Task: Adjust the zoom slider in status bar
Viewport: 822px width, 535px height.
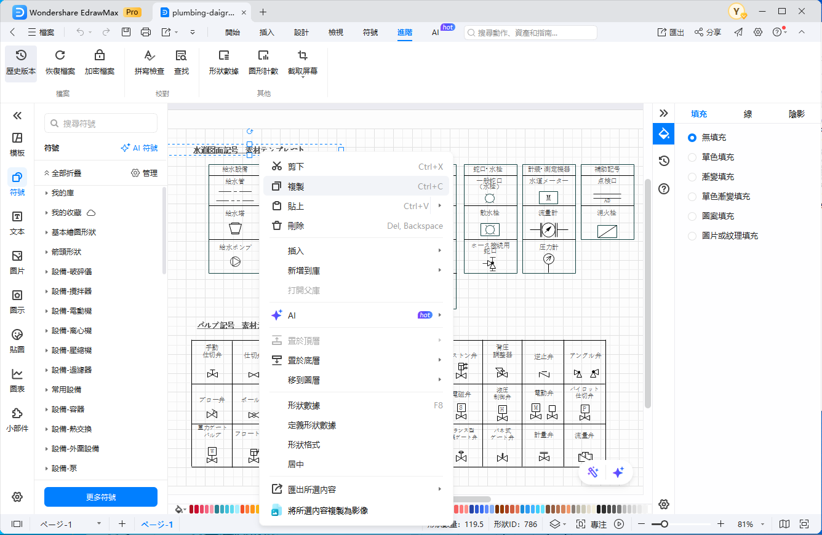Action: (x=664, y=524)
